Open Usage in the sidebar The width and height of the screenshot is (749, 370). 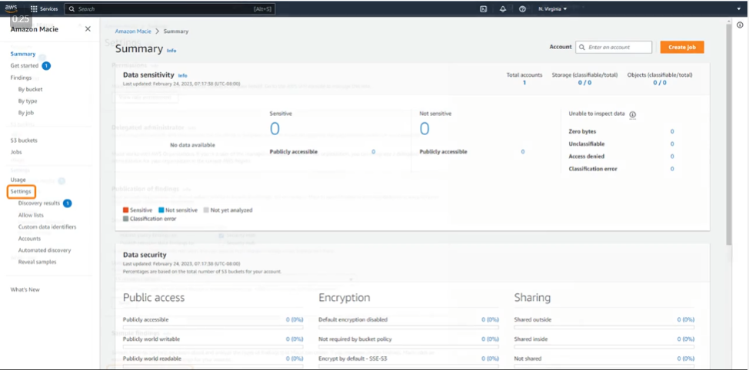pos(18,180)
